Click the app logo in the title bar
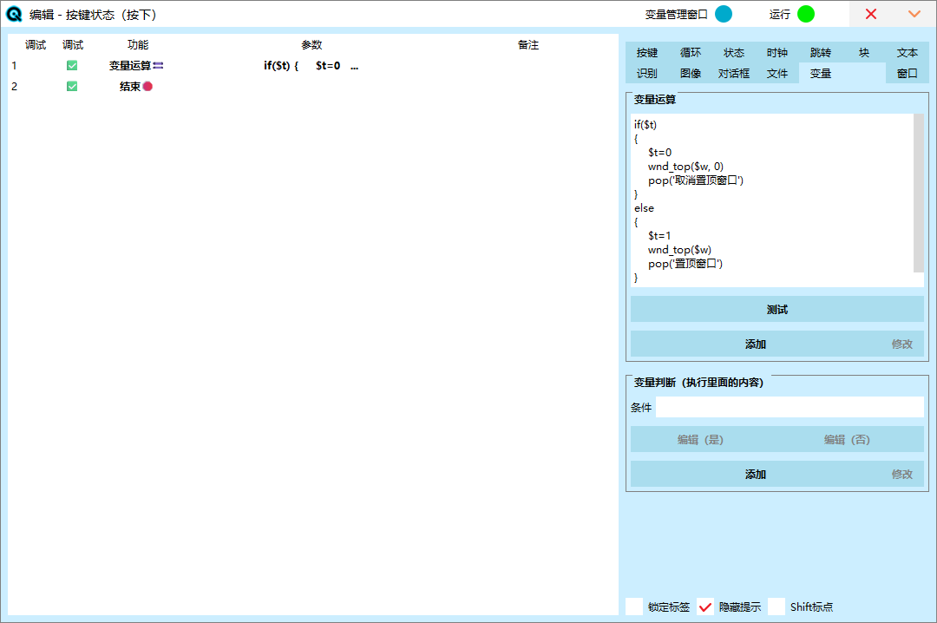The image size is (937, 623). point(14,14)
